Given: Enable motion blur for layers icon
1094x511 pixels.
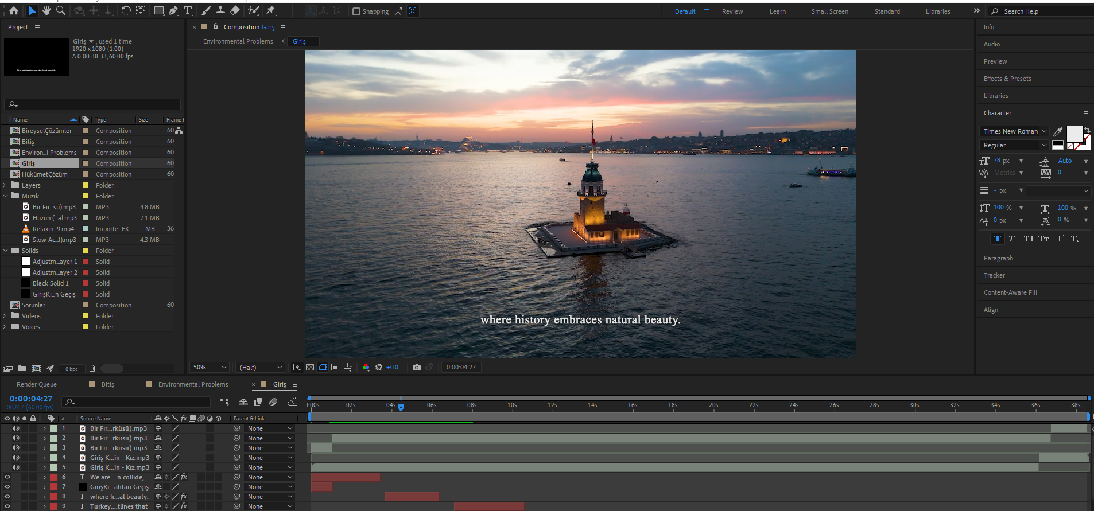Looking at the screenshot, I should coord(273,402).
